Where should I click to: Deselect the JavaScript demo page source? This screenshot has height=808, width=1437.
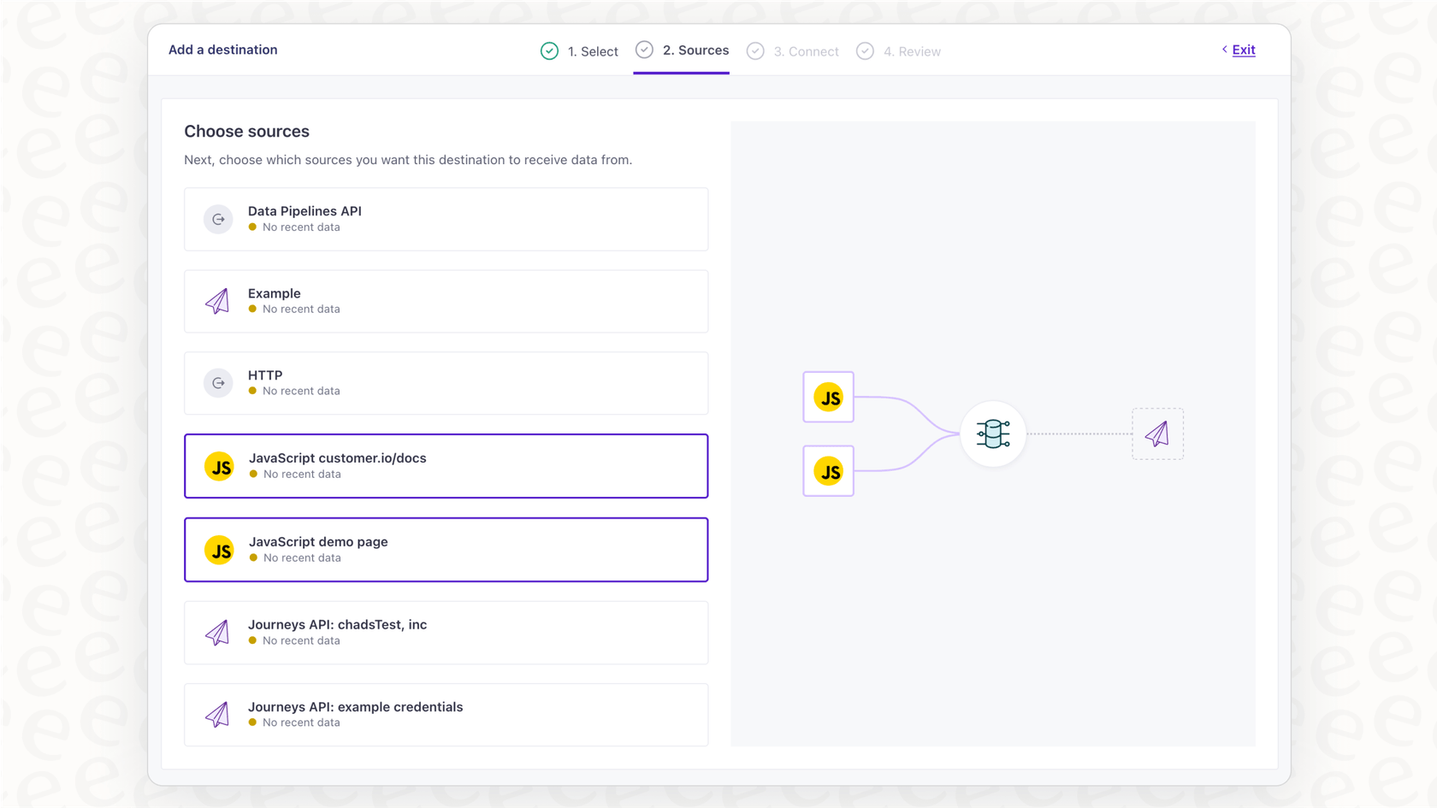pos(446,550)
